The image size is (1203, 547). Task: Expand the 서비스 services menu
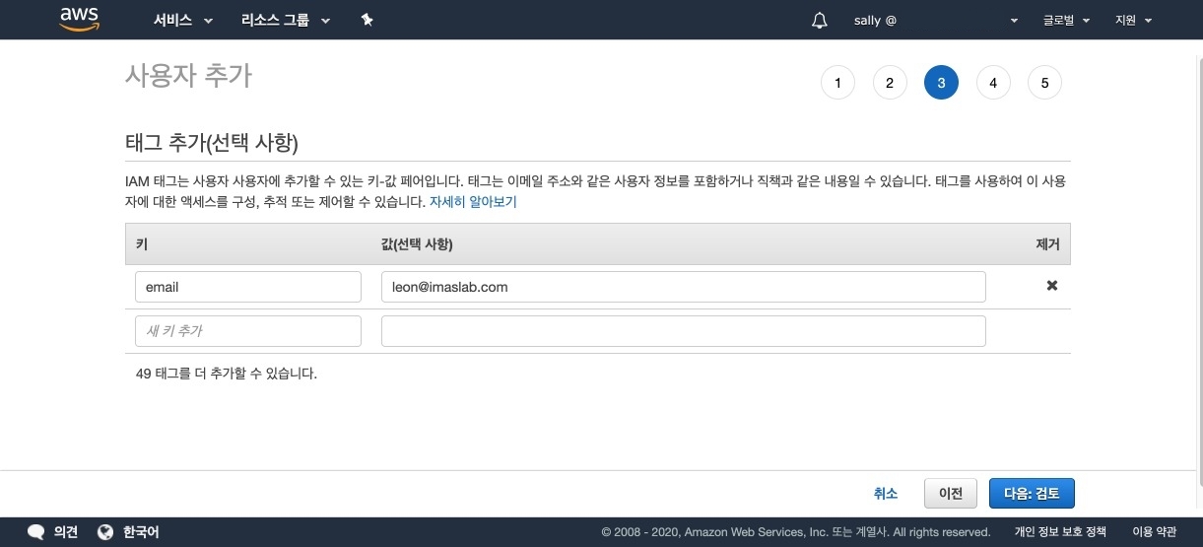point(182,21)
